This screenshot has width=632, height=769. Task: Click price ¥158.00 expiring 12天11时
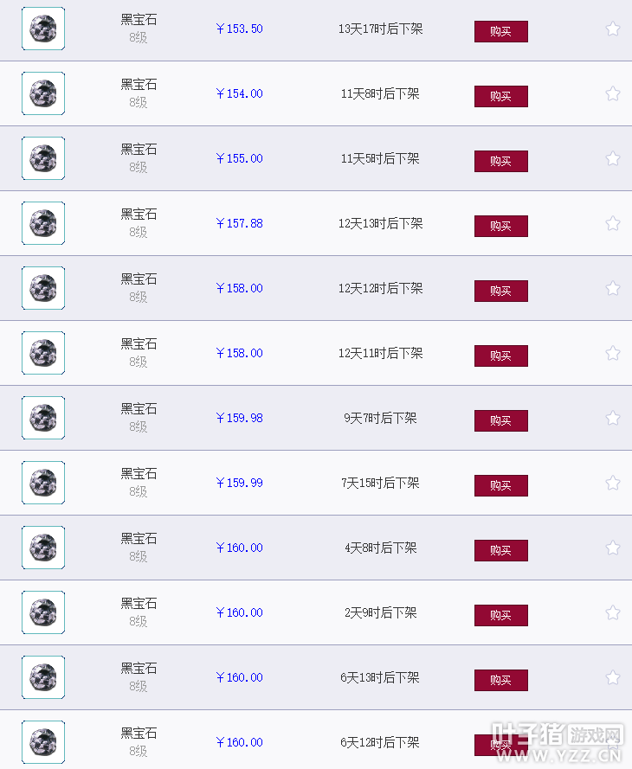click(240, 353)
